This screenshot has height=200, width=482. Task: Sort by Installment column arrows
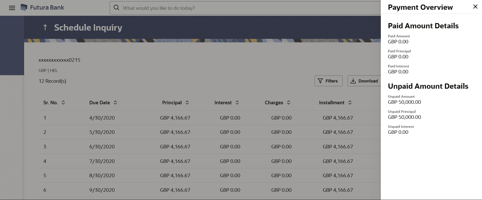coord(350,103)
